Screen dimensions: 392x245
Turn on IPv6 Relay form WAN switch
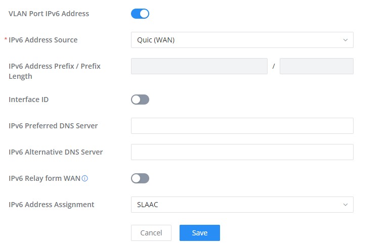(140, 178)
